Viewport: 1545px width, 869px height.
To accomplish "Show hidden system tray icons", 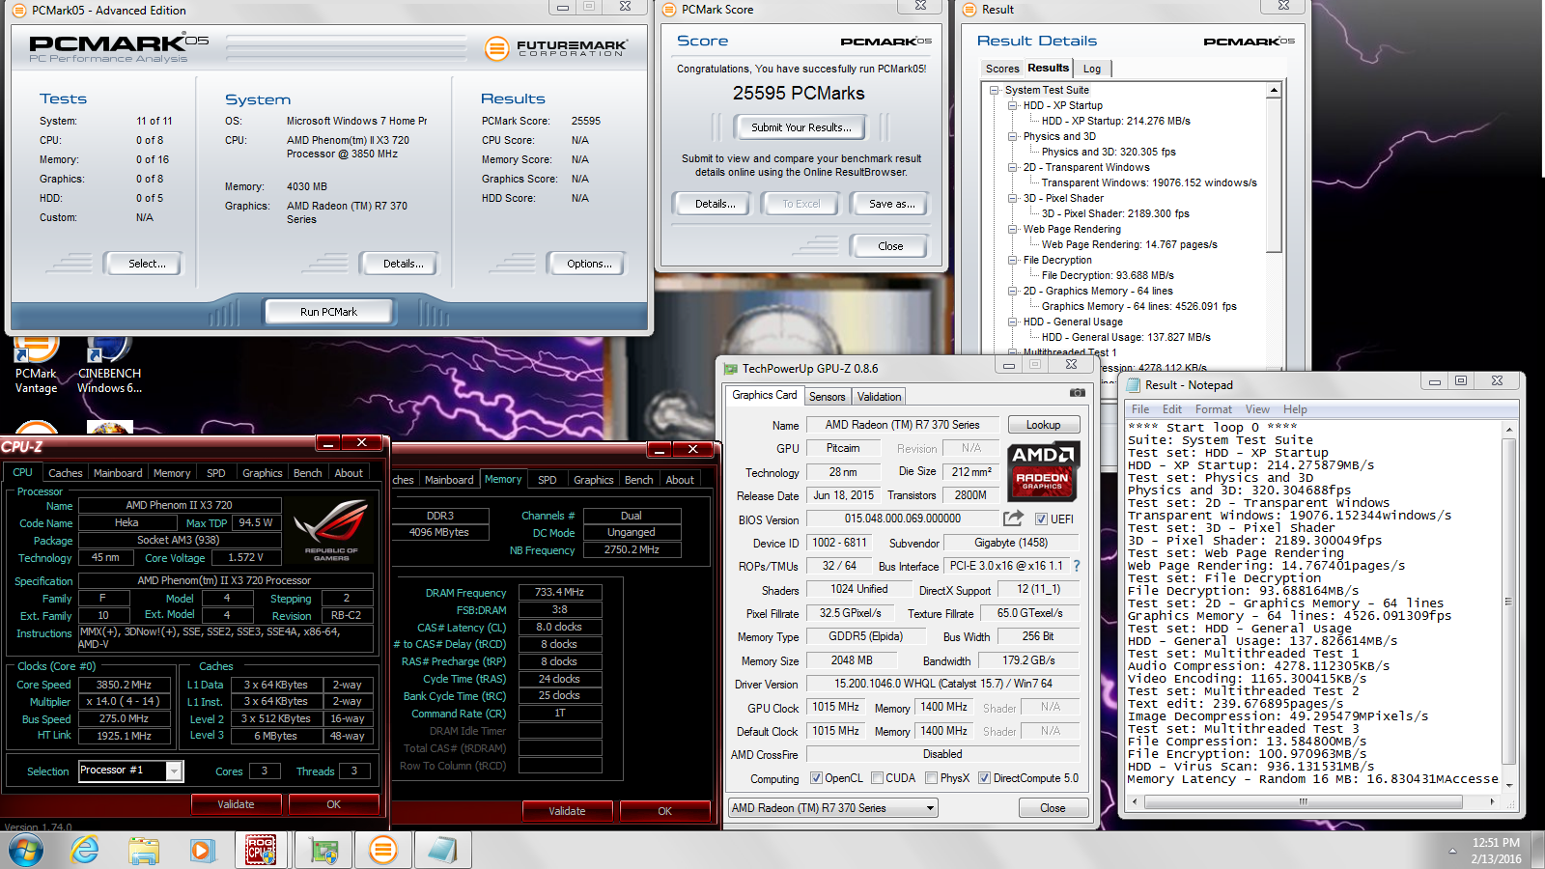I will [x=1452, y=851].
